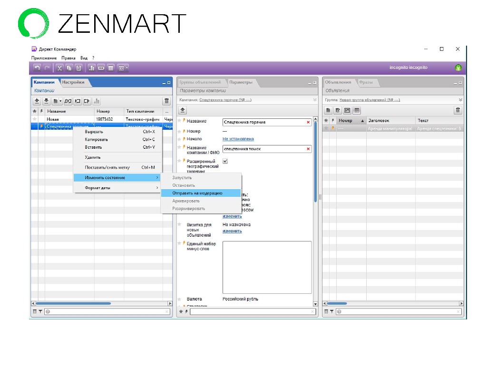Toggle star on the first Объявления row
487x365 pixels.
[326, 128]
